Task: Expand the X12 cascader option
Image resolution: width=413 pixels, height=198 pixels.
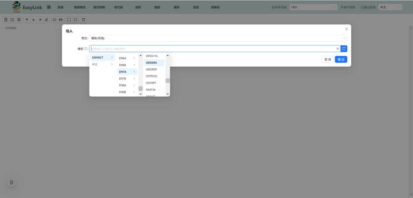Action: [103, 64]
